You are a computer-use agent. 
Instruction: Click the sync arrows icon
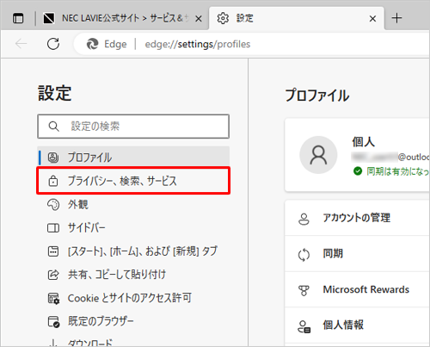[304, 255]
